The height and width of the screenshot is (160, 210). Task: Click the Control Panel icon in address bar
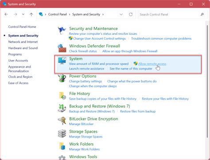click(41, 14)
